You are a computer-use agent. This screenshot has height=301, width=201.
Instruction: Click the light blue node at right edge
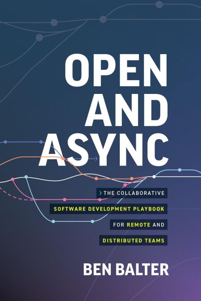180,170
